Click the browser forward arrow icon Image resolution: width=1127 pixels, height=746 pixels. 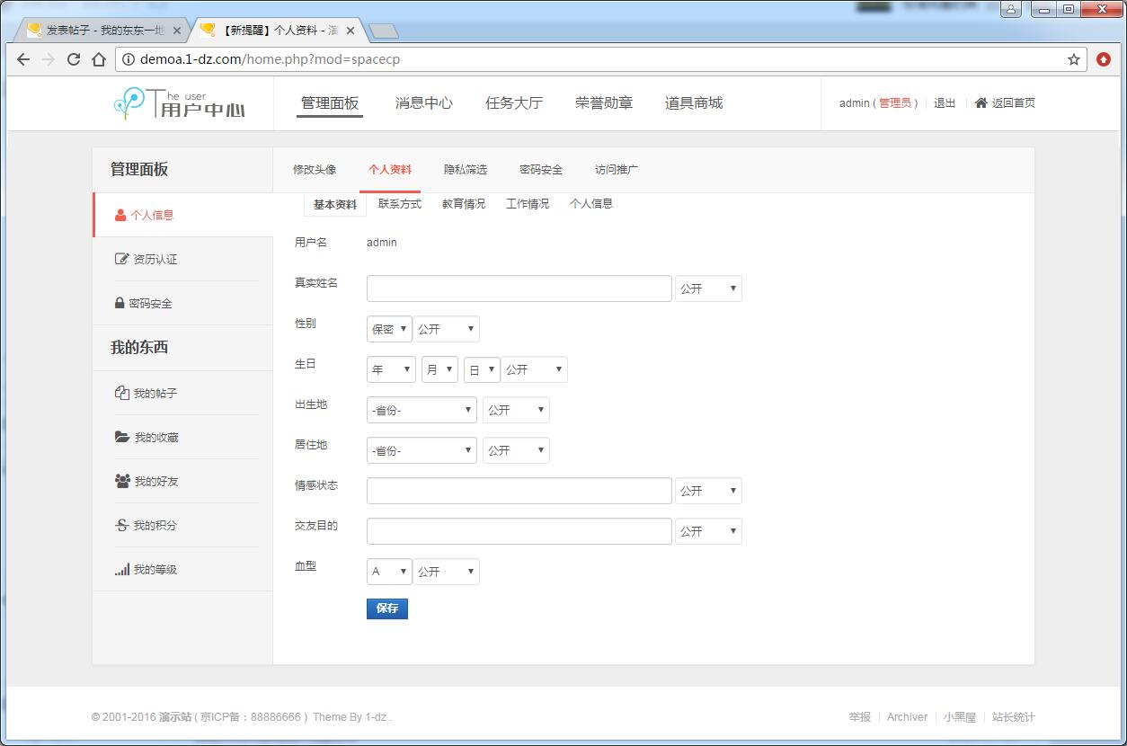(49, 59)
